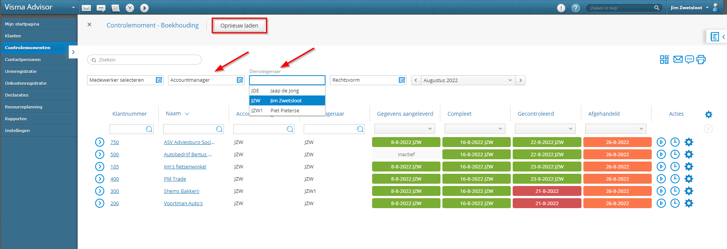Image resolution: width=727 pixels, height=249 pixels.
Task: Open Jim Zwetsloot user menu
Action: click(x=690, y=8)
